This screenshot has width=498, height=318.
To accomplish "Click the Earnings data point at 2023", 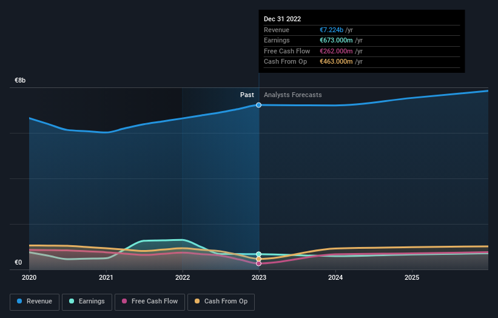I will (x=259, y=254).
